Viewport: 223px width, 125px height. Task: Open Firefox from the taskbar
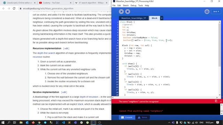tap(33, 123)
